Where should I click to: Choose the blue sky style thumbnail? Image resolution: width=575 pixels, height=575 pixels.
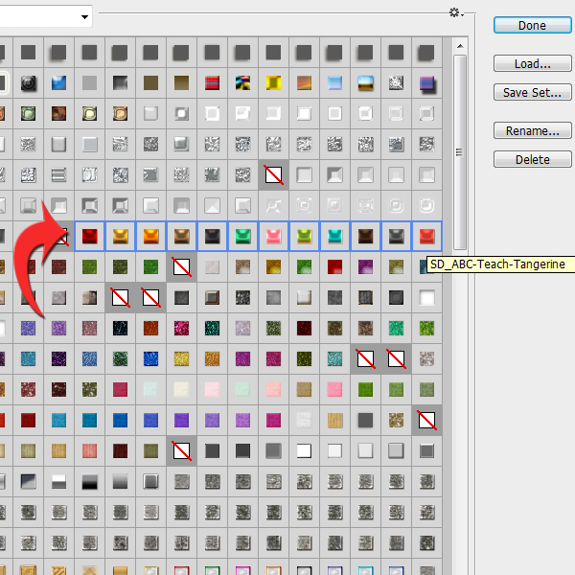tap(58, 82)
